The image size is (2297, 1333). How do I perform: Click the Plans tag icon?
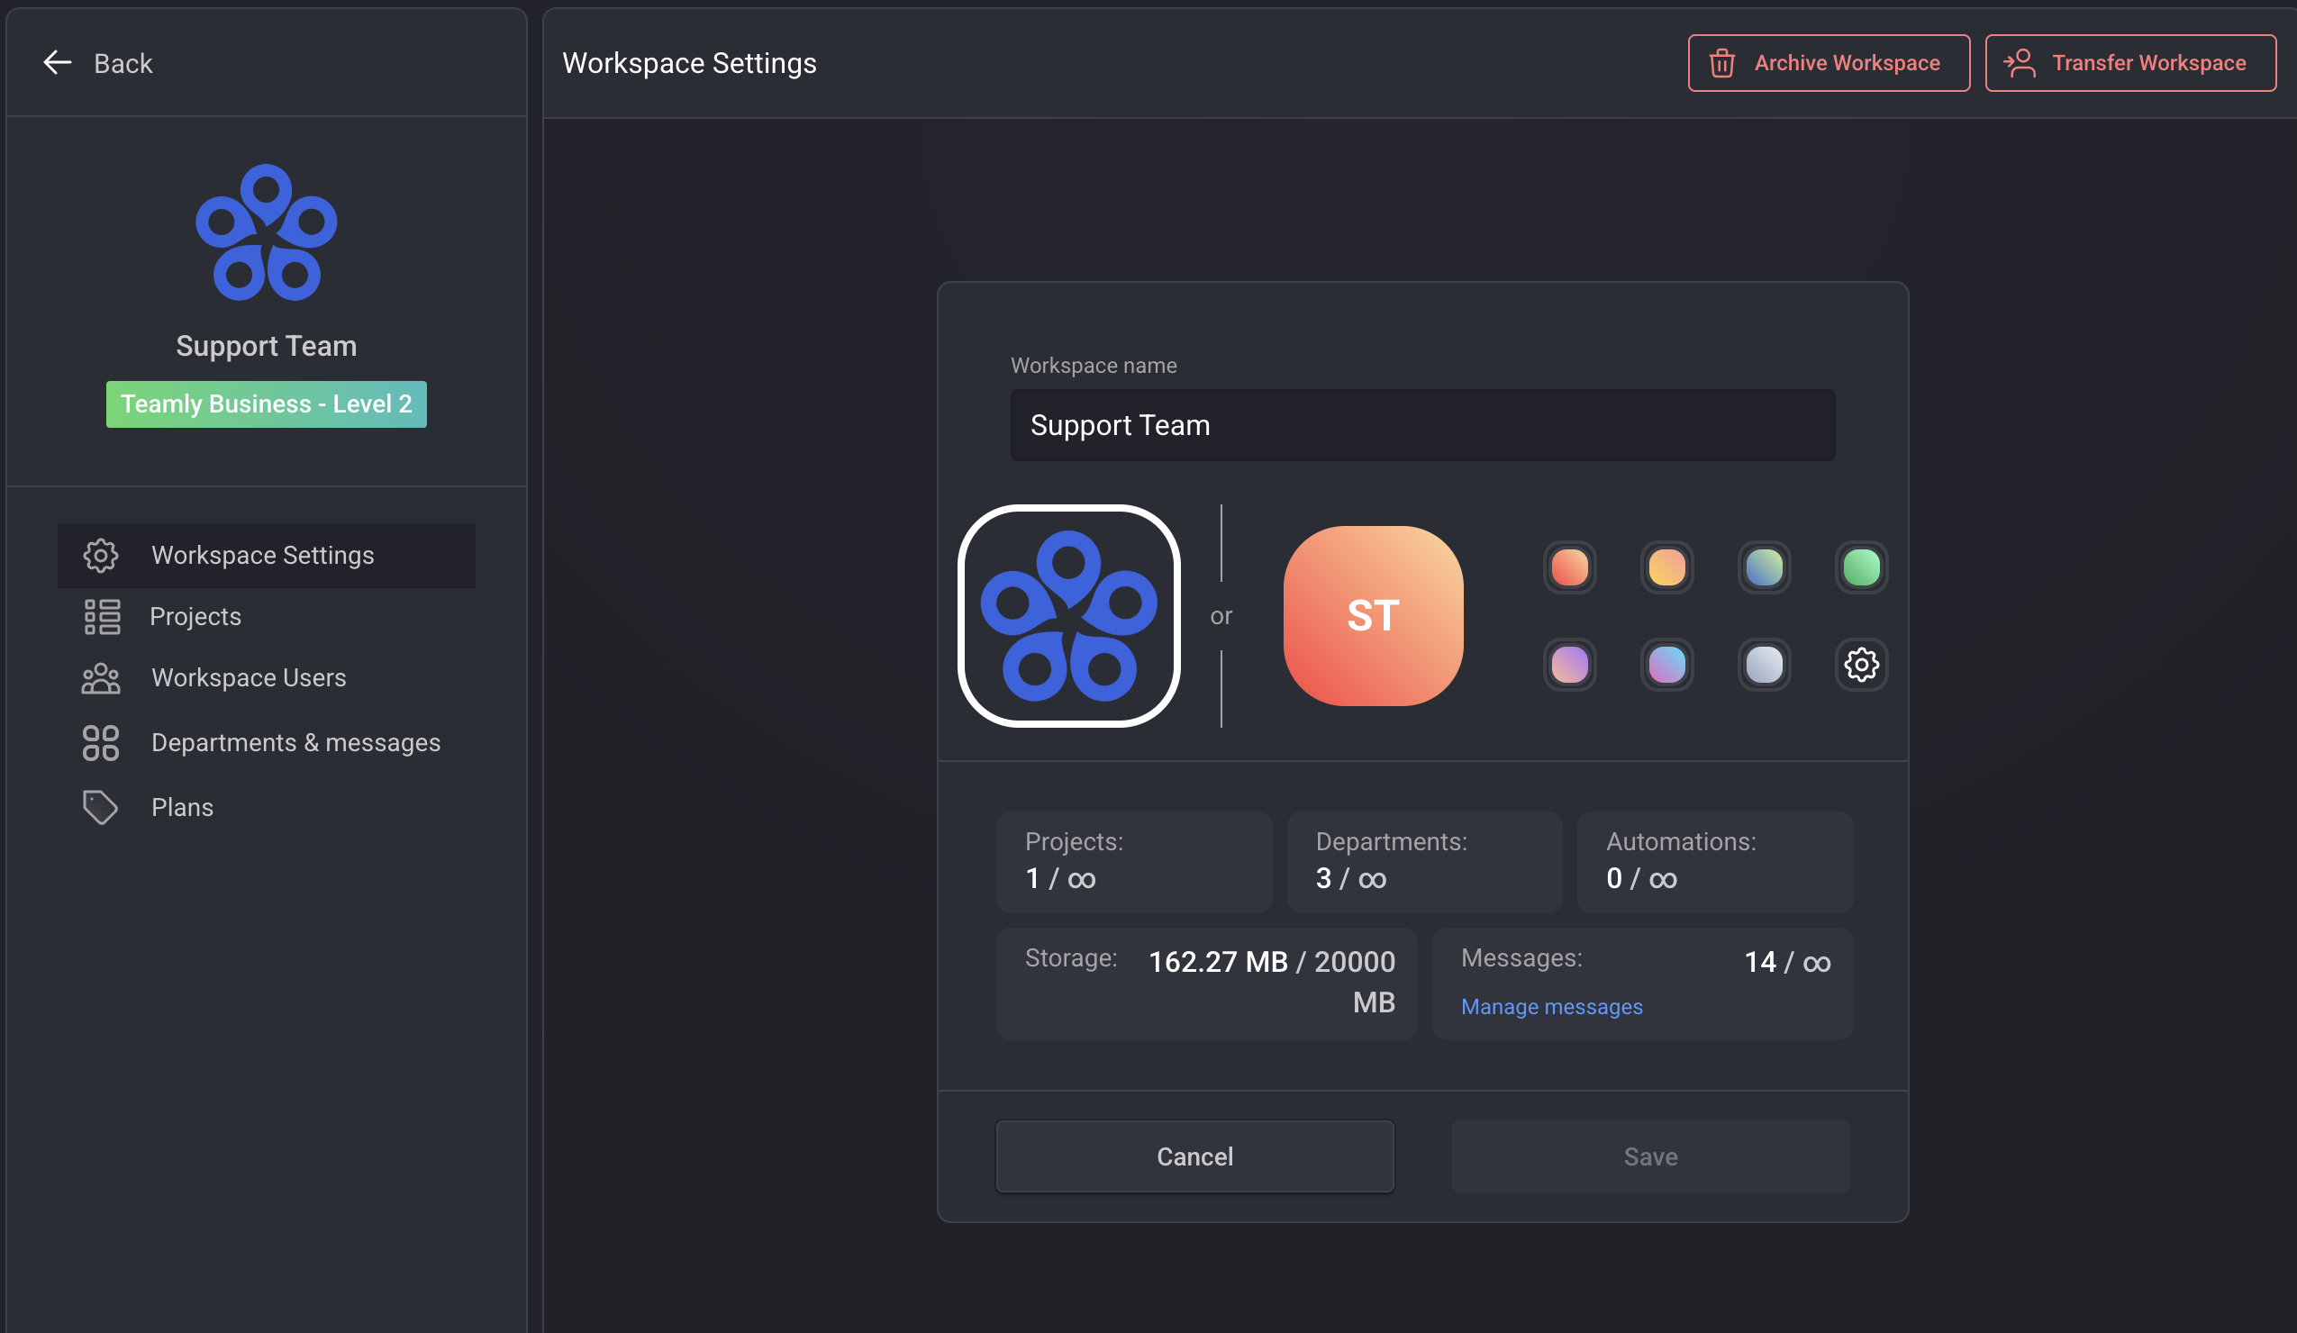coord(100,807)
